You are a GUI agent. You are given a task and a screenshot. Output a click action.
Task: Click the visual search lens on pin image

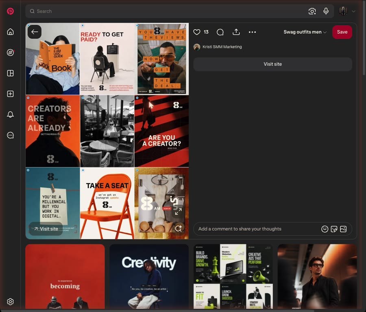tap(179, 228)
